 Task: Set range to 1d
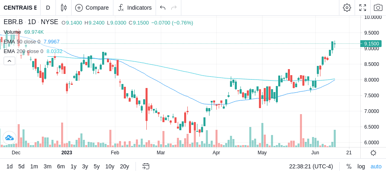(x=9, y=166)
